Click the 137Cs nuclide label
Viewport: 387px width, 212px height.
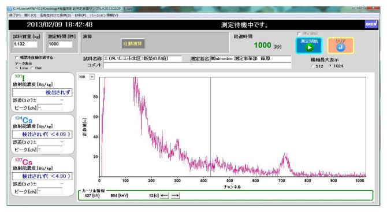24,162
